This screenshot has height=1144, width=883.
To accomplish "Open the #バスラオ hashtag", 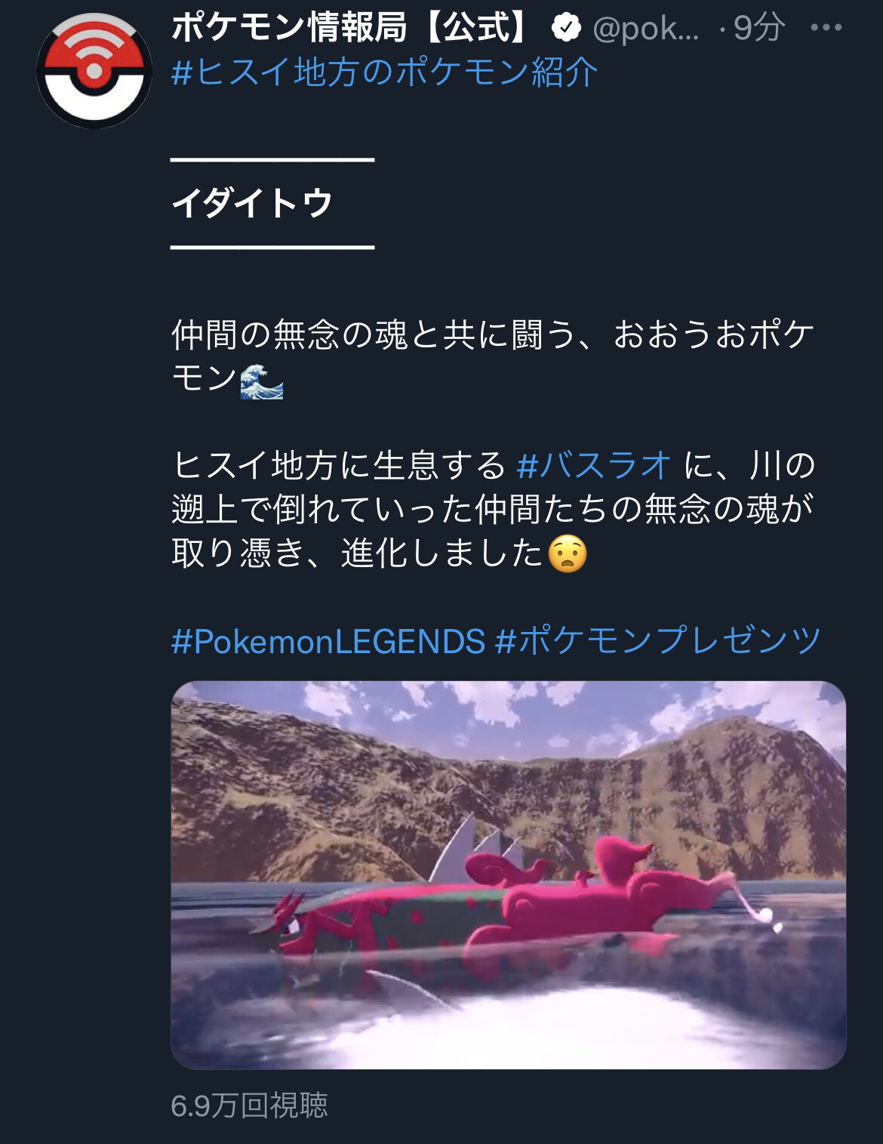I will 594,465.
